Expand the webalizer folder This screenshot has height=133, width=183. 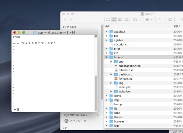(111, 92)
